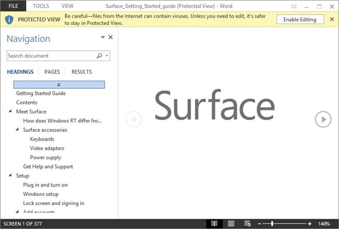Switch to the PAGES tab

[52, 72]
